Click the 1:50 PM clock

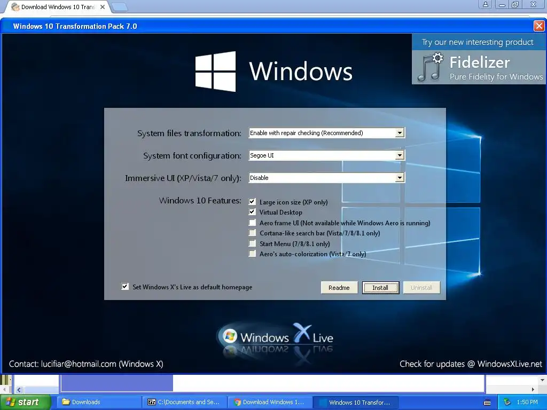click(x=527, y=402)
